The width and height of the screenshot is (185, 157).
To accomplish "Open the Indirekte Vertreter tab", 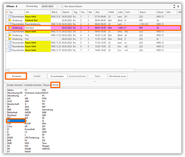I will (33, 85).
